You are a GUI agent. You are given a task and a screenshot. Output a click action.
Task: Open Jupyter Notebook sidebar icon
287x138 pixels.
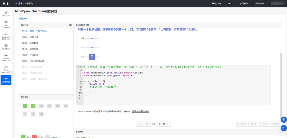[6, 57]
